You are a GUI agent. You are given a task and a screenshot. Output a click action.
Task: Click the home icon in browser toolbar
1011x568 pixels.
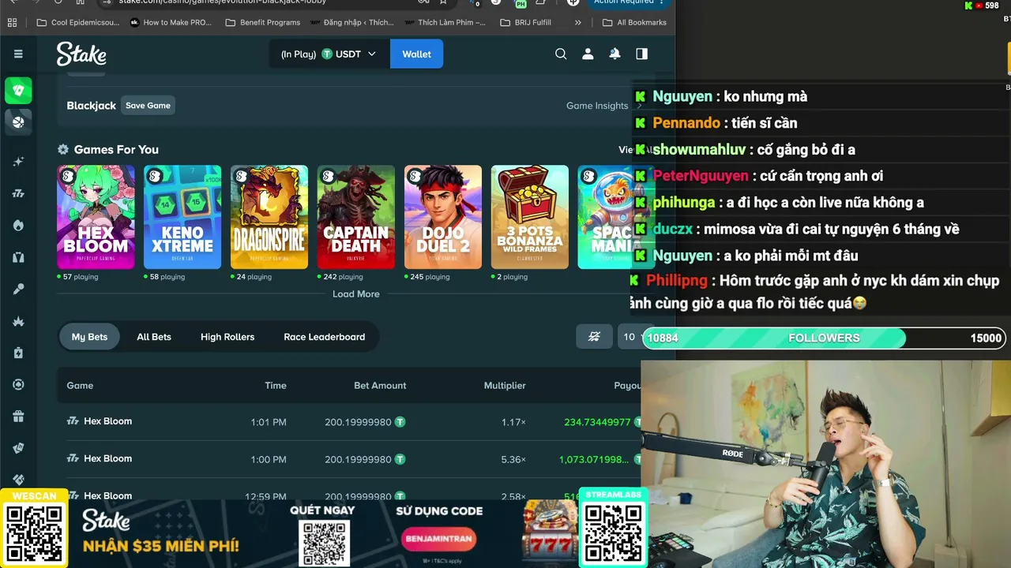click(80, 2)
